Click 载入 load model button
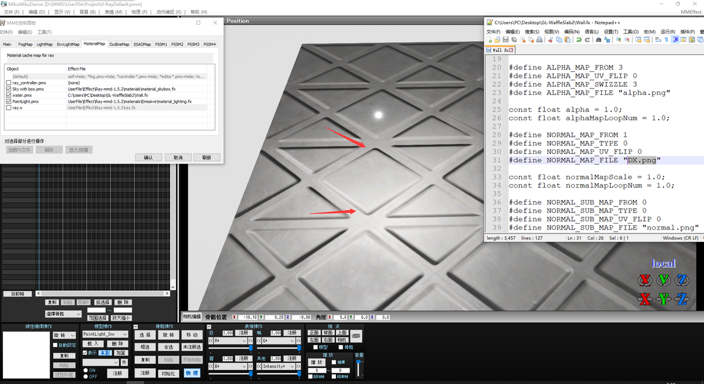Viewport: 704px width, 384px height. coord(93,344)
